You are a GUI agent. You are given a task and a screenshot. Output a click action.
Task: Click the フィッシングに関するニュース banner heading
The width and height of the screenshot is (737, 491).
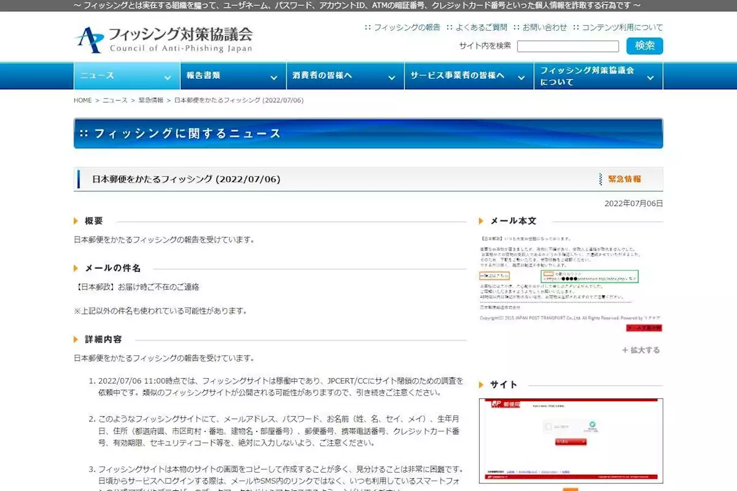click(x=187, y=134)
